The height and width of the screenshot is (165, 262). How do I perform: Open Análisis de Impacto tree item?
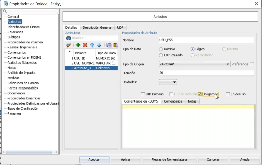[21, 73]
